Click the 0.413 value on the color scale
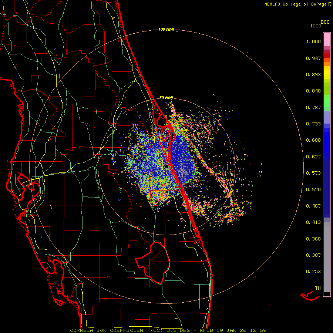 tap(313, 222)
